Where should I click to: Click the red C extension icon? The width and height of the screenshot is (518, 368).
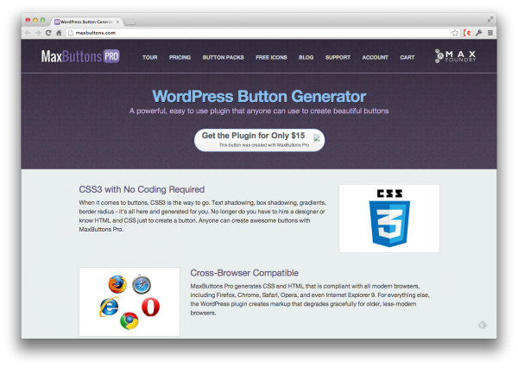[467, 33]
